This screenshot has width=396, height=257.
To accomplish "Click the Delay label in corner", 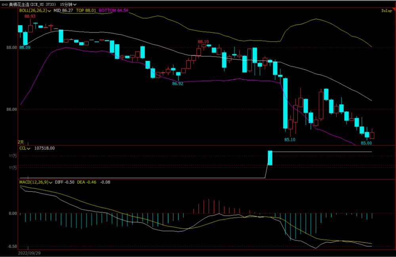I will [386, 11].
